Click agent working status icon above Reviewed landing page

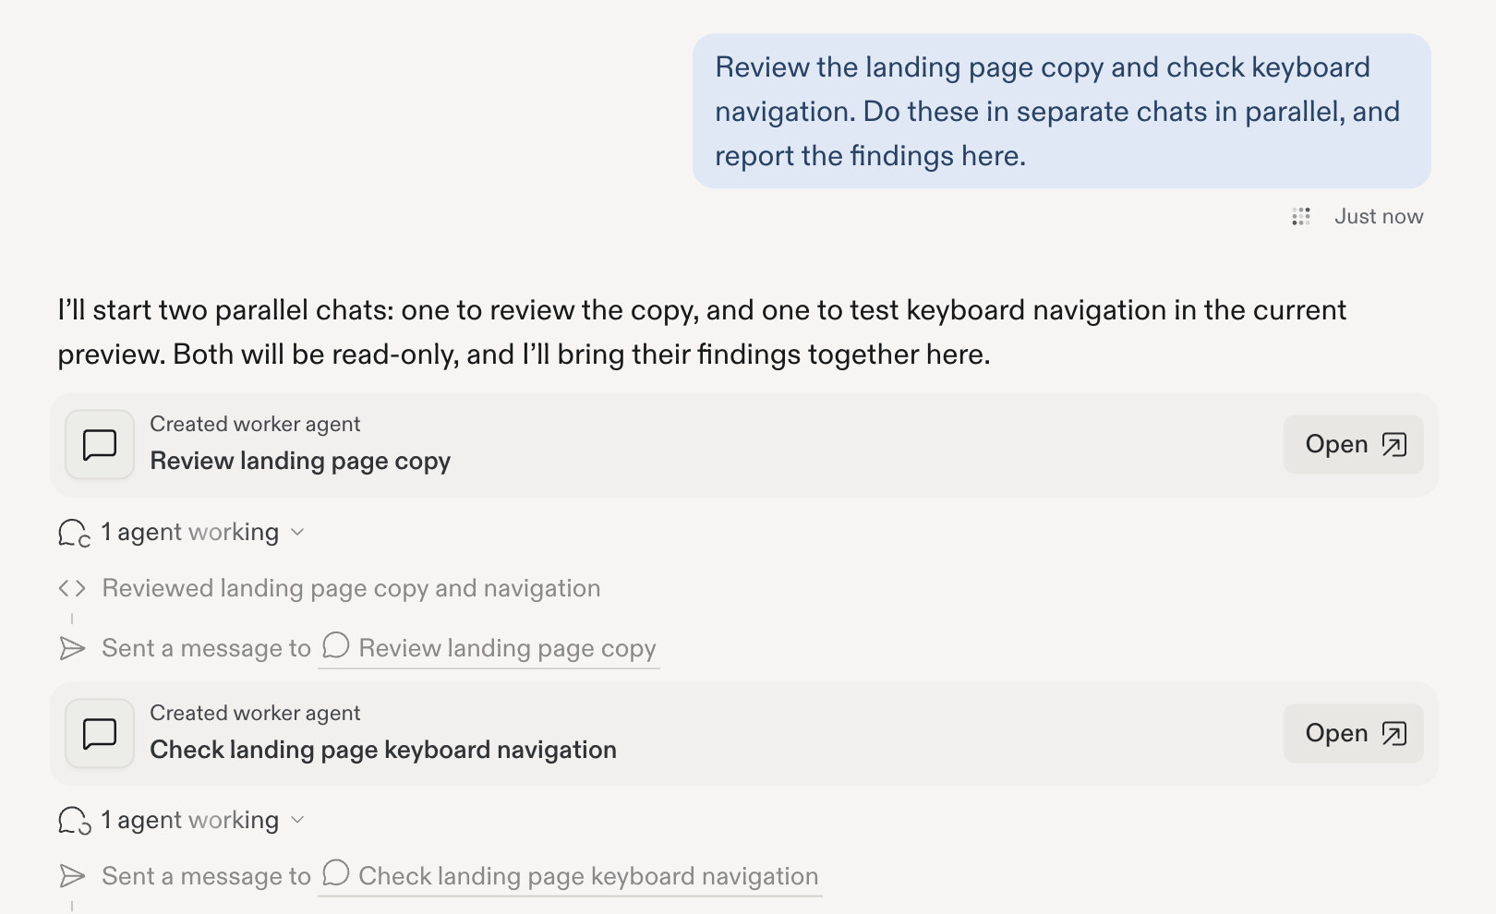click(74, 534)
